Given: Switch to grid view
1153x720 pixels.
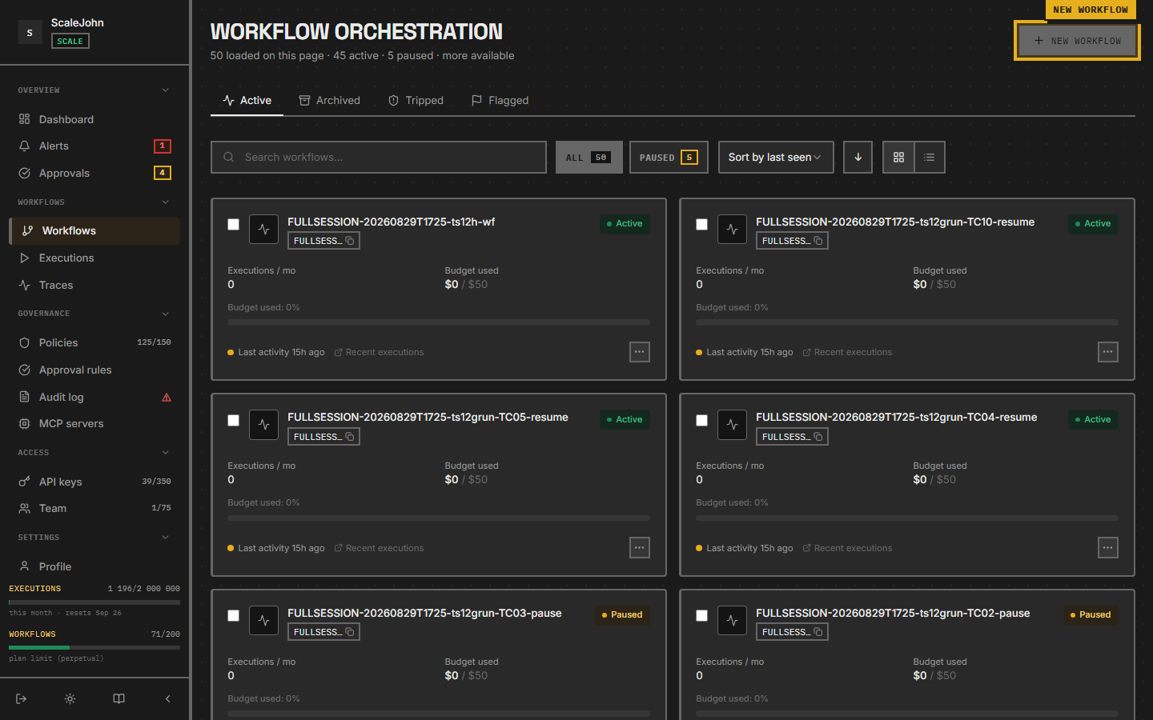Looking at the screenshot, I should [898, 157].
